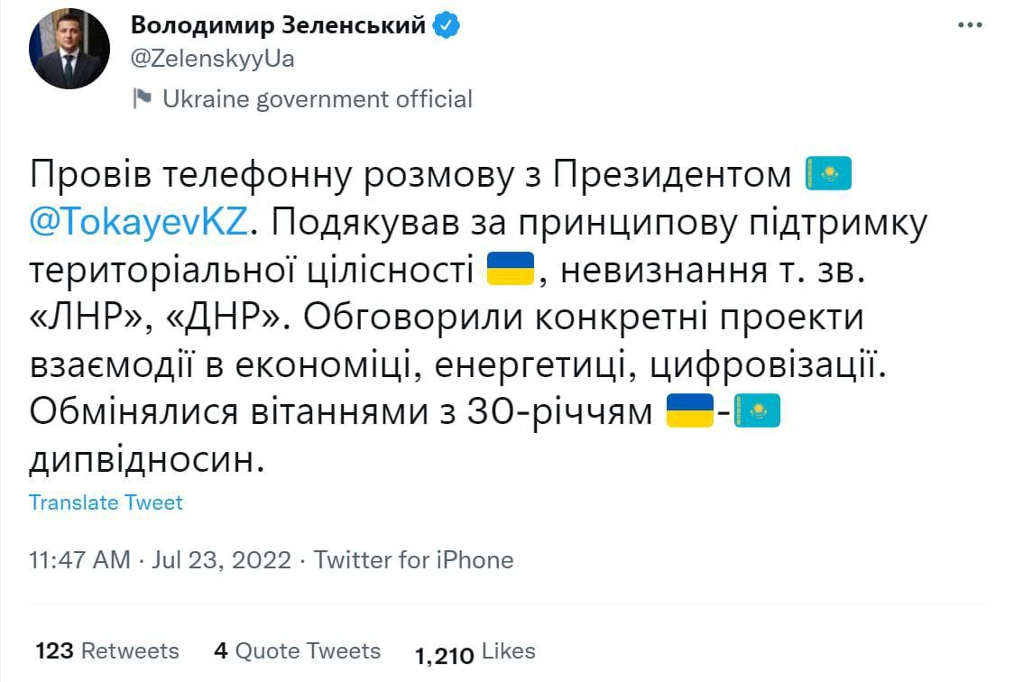Click the tweet body text paragraph
1014x682 pixels.
click(x=451, y=316)
